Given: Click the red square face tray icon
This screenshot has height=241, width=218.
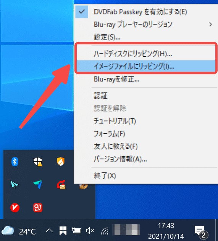Looking at the screenshot, I should [38, 208].
